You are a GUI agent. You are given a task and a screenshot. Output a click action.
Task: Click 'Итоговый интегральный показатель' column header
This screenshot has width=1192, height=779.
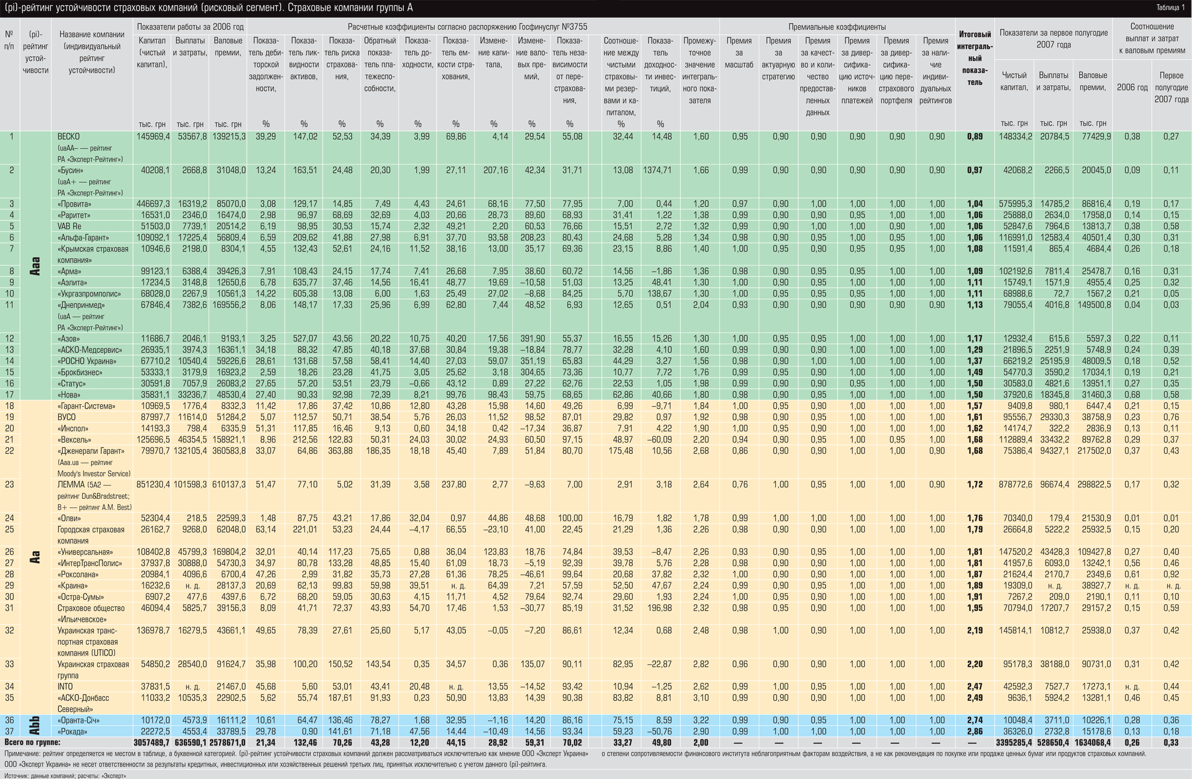coord(974,58)
